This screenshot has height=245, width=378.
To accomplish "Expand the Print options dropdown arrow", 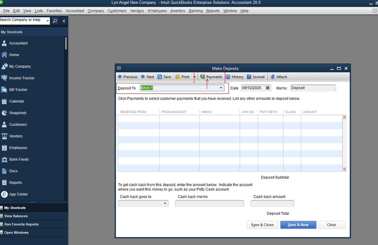I will [x=194, y=77].
